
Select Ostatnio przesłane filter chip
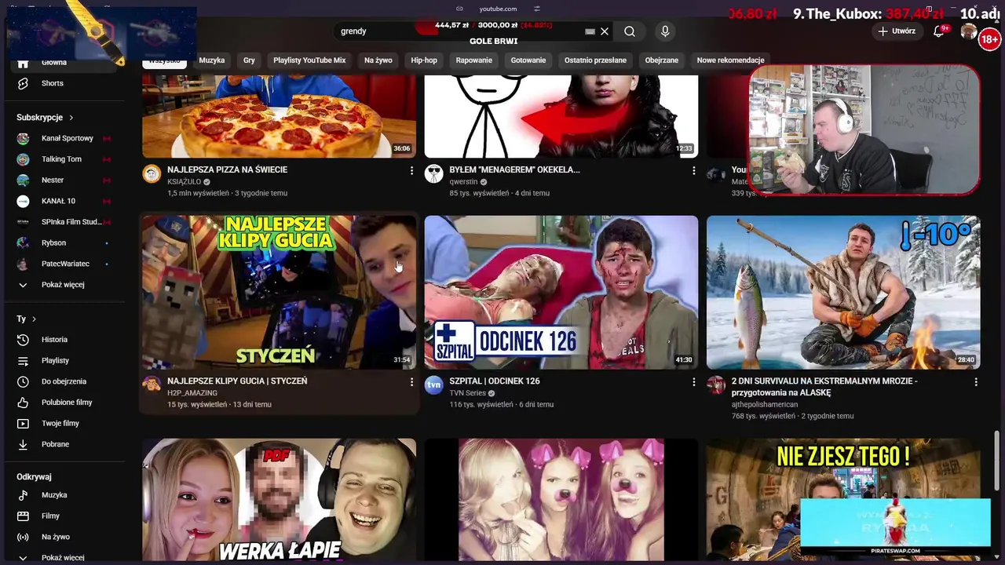[x=595, y=60]
